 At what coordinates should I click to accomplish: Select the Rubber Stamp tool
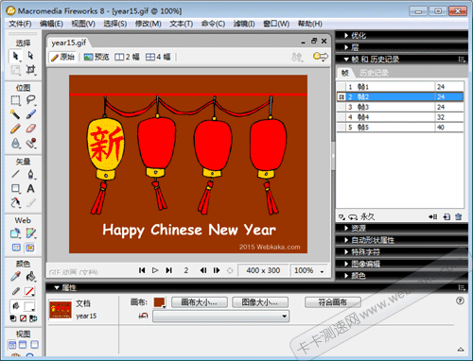pos(30,143)
